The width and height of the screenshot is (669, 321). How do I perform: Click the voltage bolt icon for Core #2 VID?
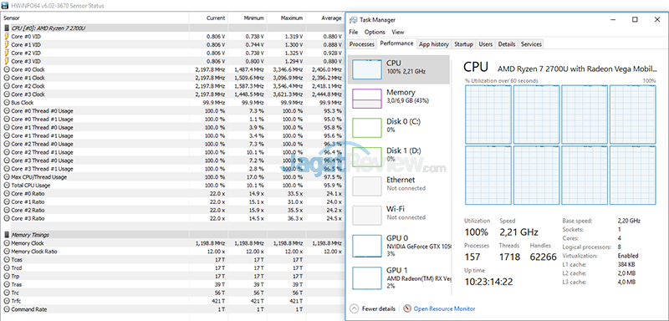coord(7,53)
